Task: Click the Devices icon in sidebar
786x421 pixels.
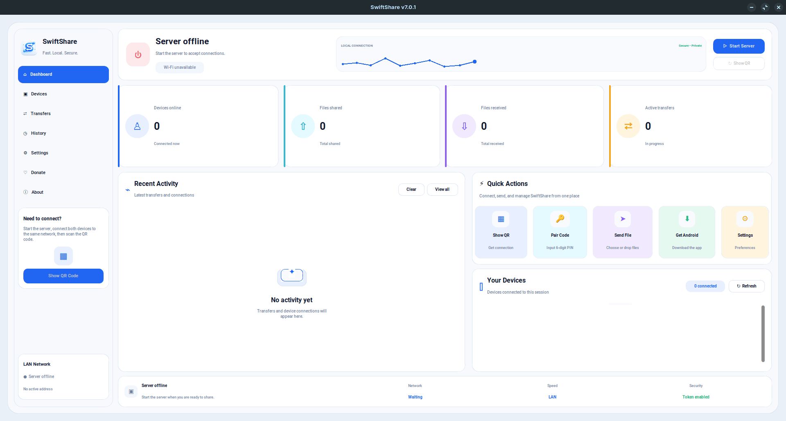Action: 25,94
